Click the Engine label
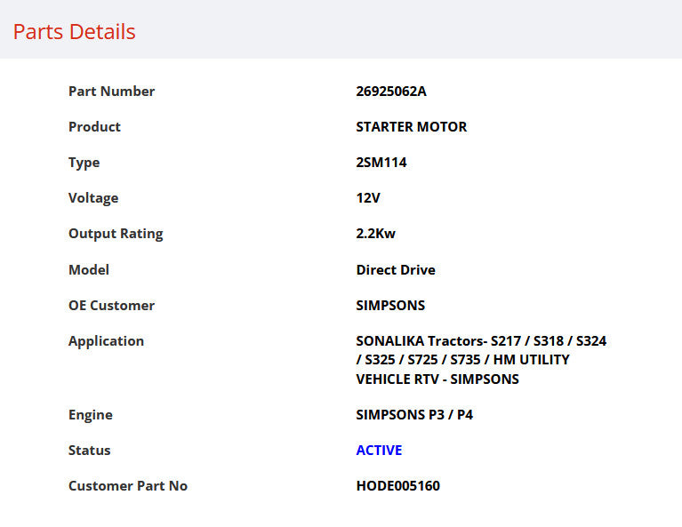The height and width of the screenshot is (527, 682). pyautogui.click(x=91, y=415)
